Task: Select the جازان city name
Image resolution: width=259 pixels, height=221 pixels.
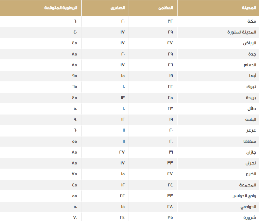Action: pyautogui.click(x=251, y=152)
